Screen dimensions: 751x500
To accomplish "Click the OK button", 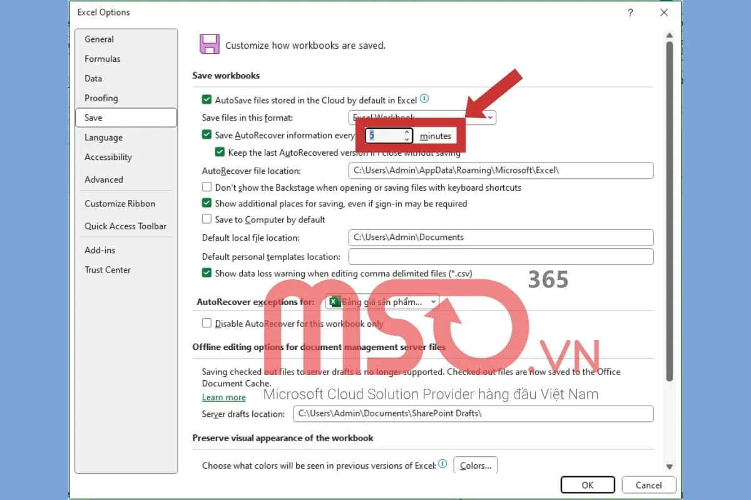I will [587, 485].
